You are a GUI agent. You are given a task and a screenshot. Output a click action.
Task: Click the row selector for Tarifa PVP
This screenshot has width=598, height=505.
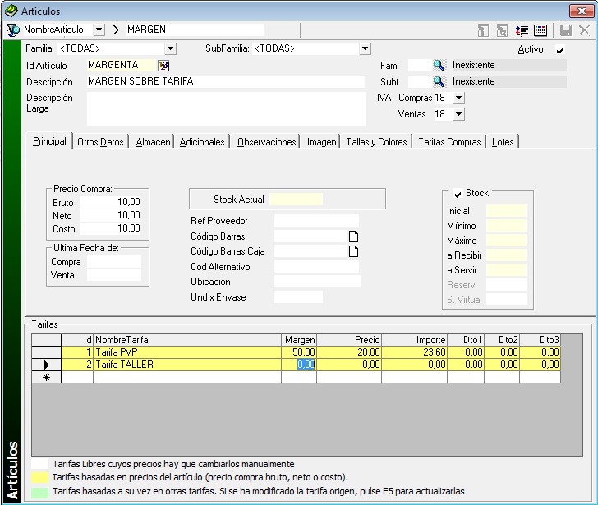click(46, 352)
